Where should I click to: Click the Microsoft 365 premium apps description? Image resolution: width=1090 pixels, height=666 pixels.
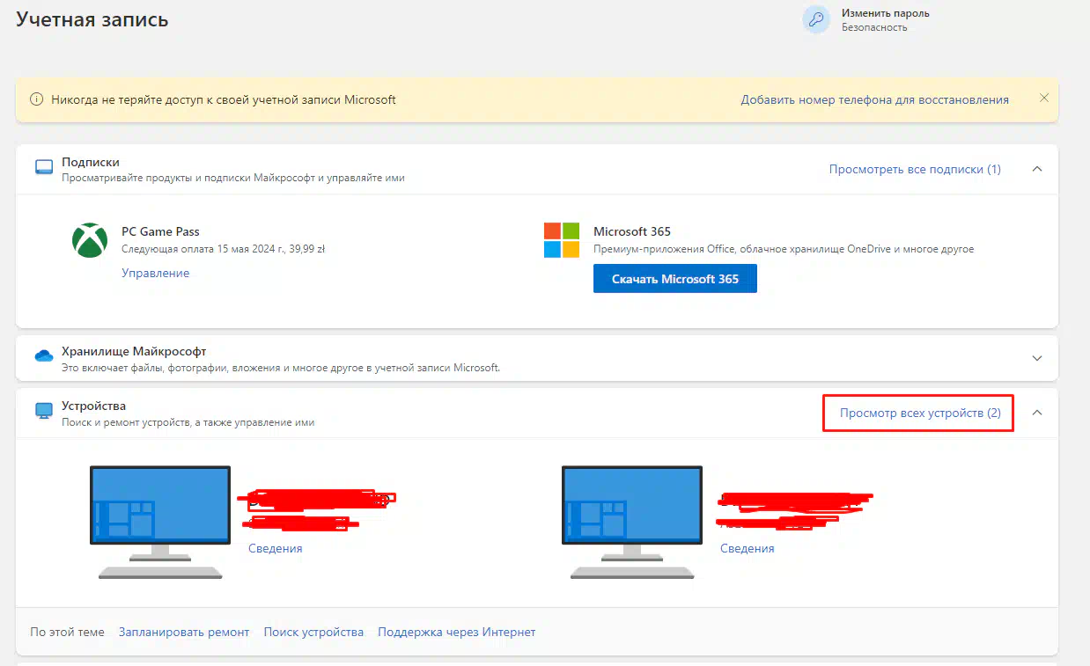coord(784,249)
